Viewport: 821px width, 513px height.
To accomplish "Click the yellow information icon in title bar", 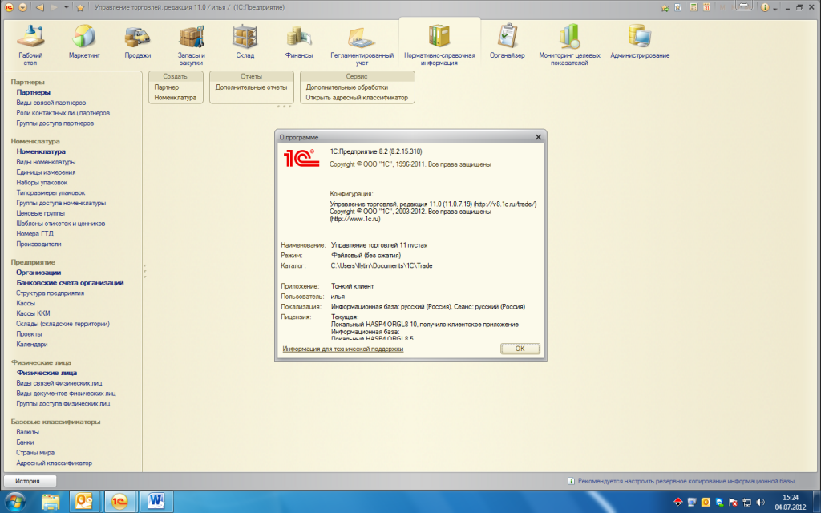I will [x=765, y=7].
